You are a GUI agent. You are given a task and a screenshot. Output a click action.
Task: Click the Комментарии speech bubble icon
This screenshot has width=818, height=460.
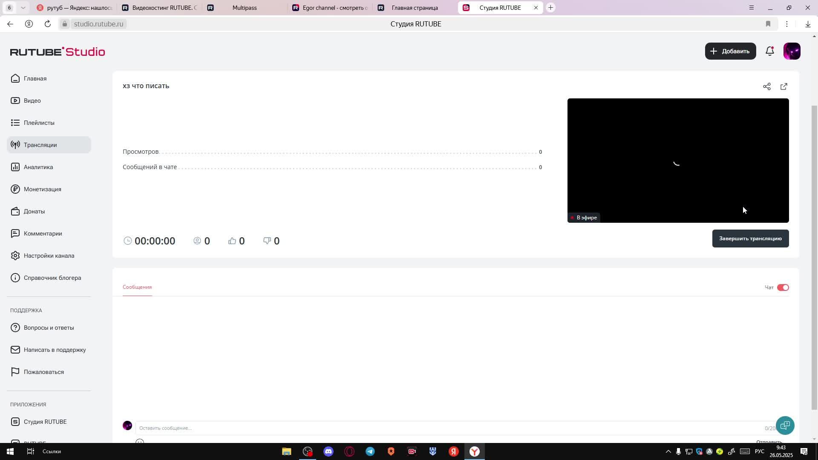coord(15,233)
